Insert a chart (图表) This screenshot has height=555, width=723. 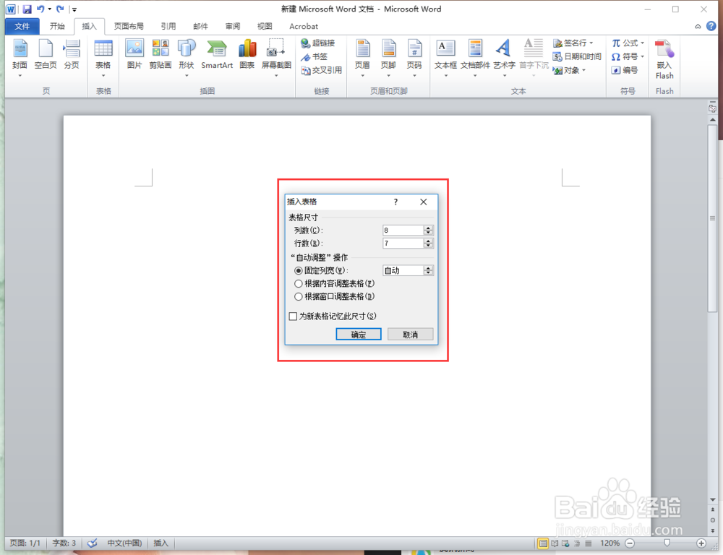click(x=247, y=54)
